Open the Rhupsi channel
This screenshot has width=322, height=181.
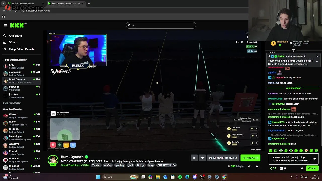point(21,153)
